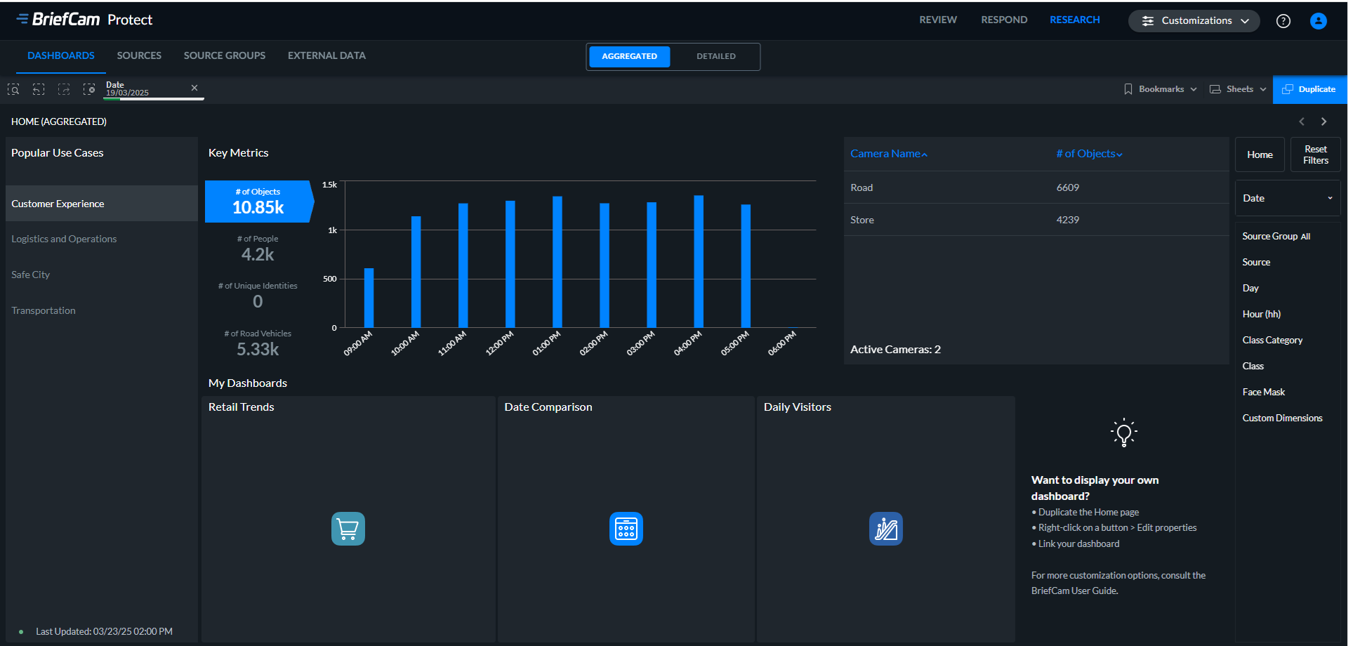Activate the smart search selection icon
The height and width of the screenshot is (646, 1348).
click(x=13, y=89)
